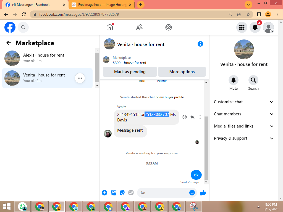283x212 pixels.
Task: Choose a sticker from the sticker icon
Action: [122, 193]
